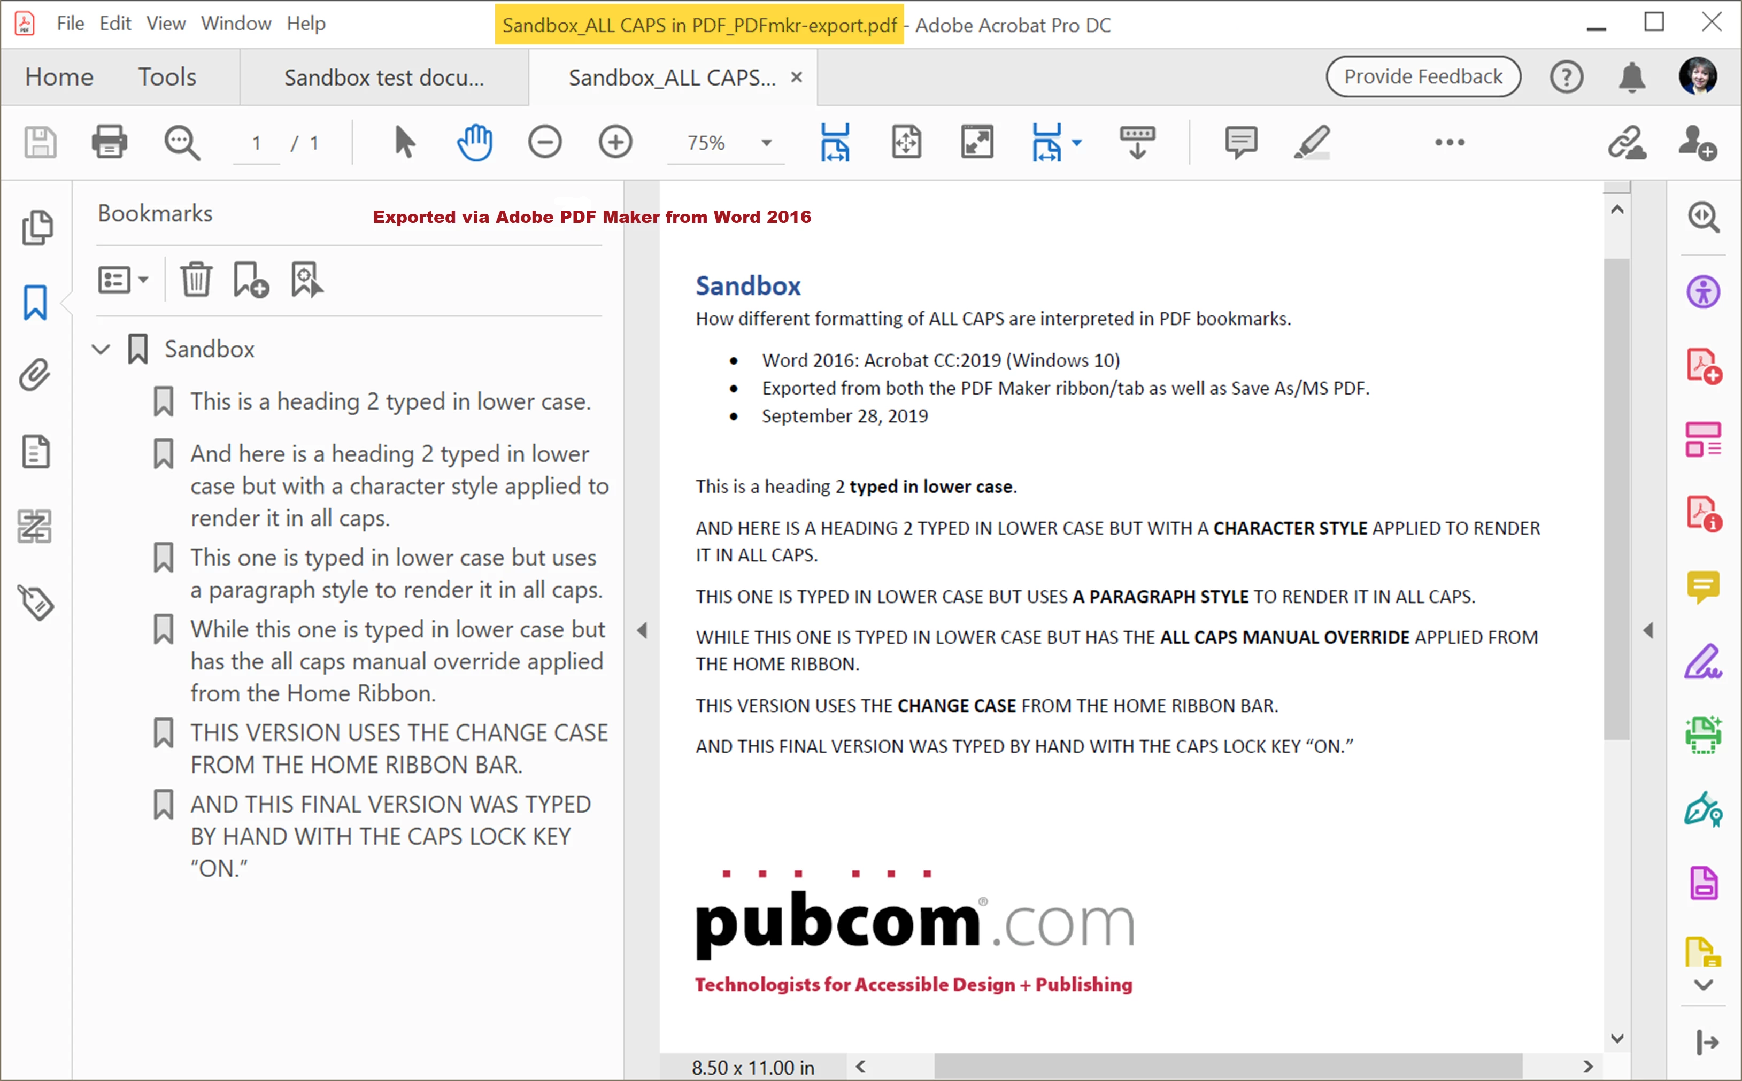Open the Accessibility tool in right pane
Image resolution: width=1742 pixels, height=1081 pixels.
1702,292
